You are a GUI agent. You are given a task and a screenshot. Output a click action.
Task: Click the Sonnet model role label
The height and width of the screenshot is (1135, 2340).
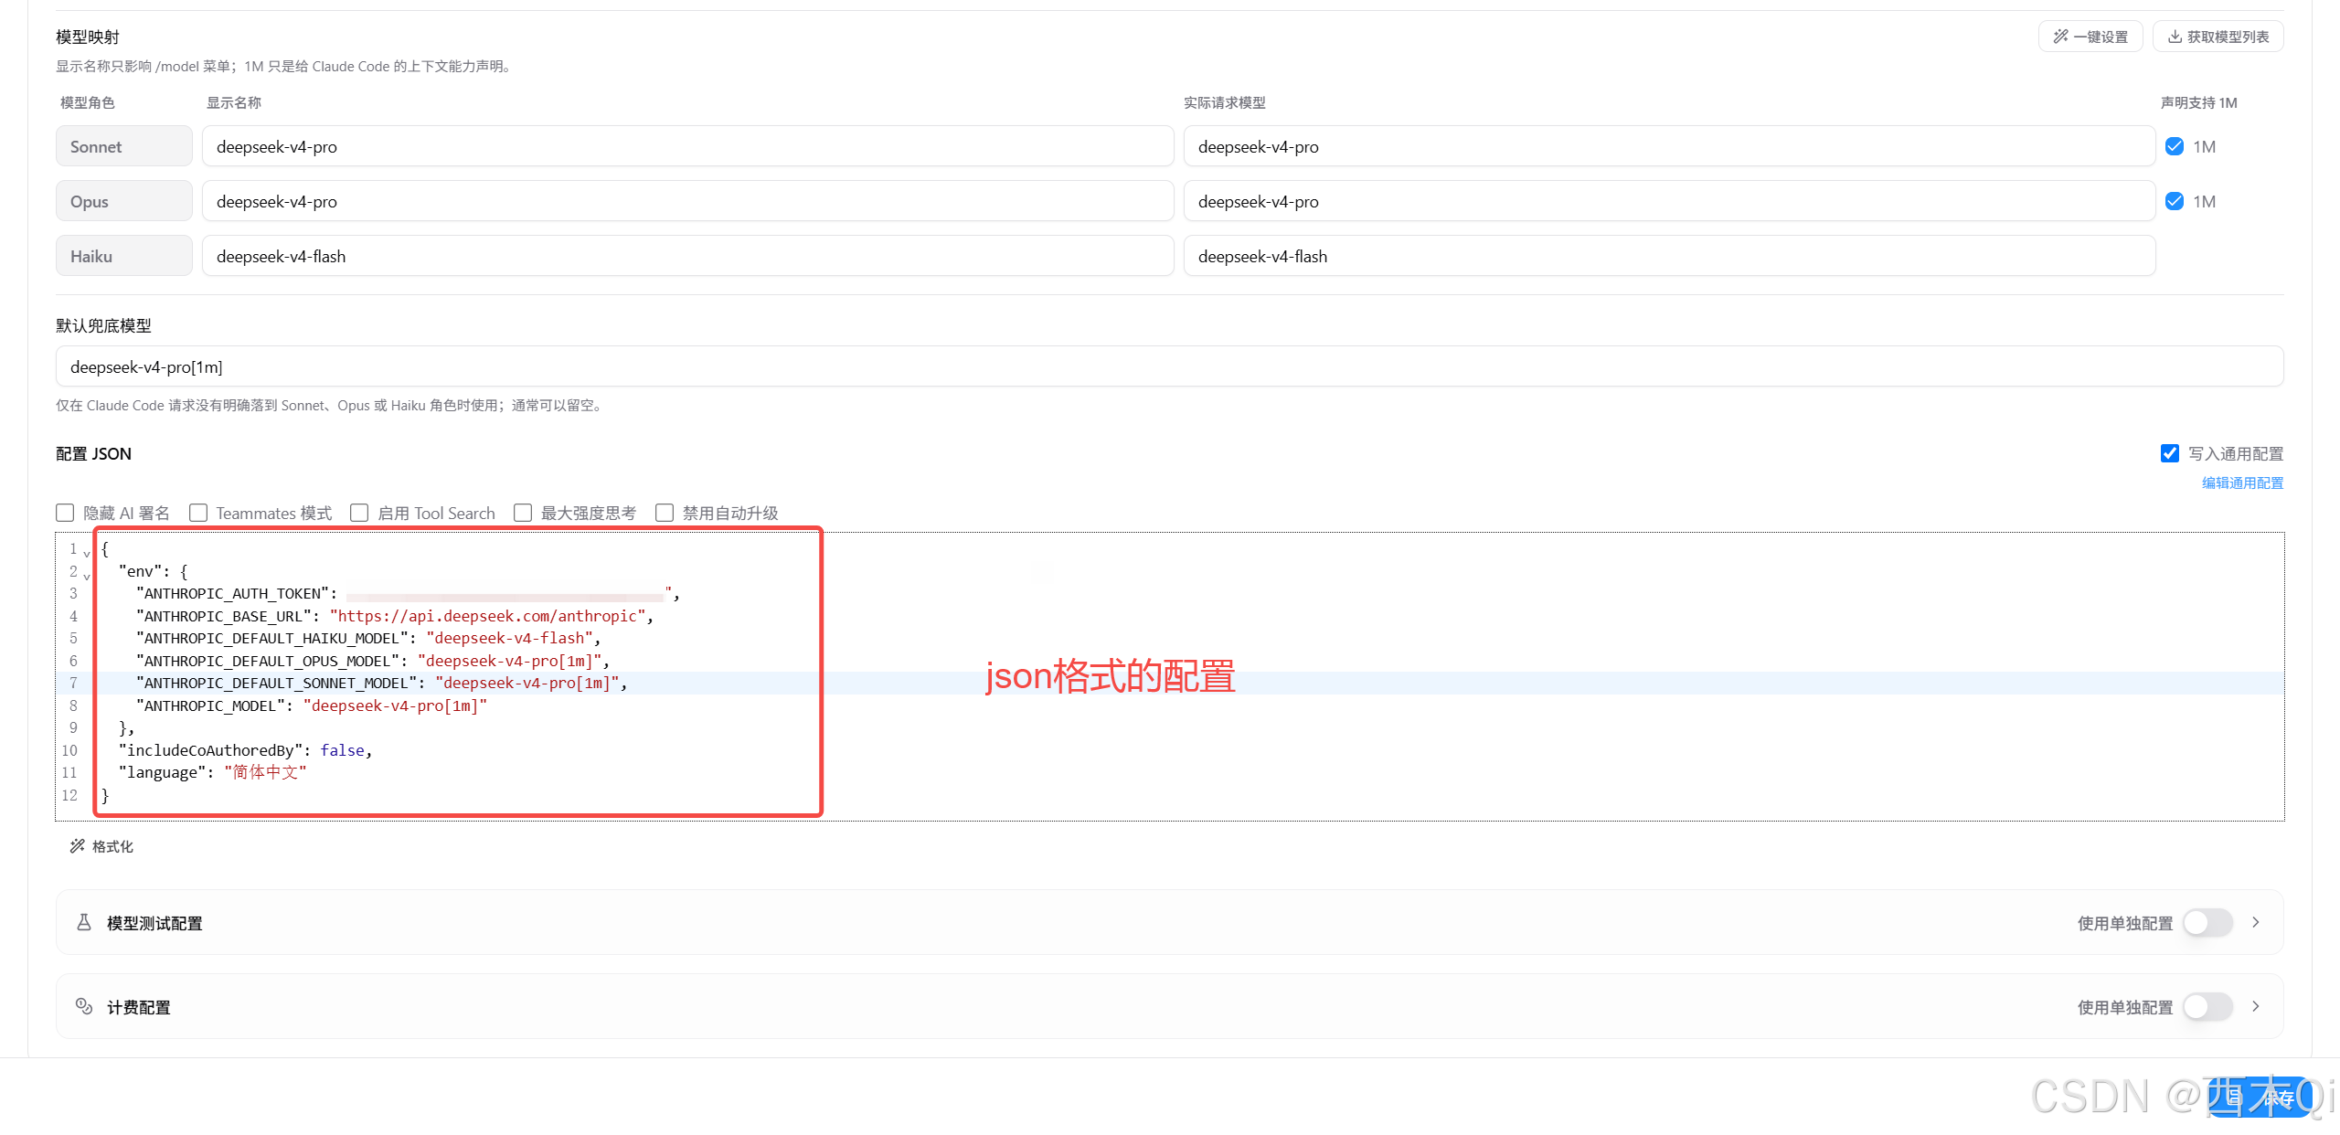[124, 146]
